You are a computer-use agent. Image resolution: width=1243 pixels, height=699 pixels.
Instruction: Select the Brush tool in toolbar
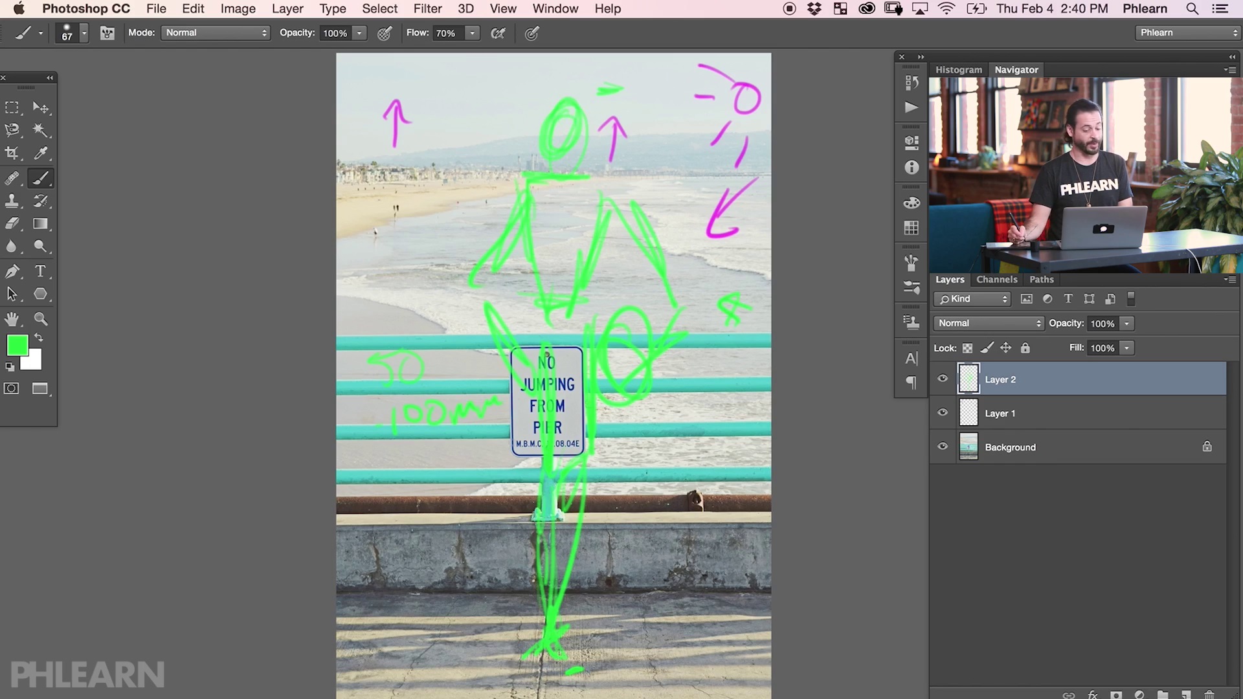pos(39,177)
